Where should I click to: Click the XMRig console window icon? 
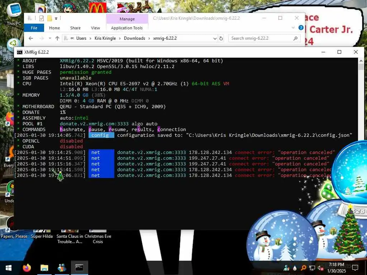20,52
